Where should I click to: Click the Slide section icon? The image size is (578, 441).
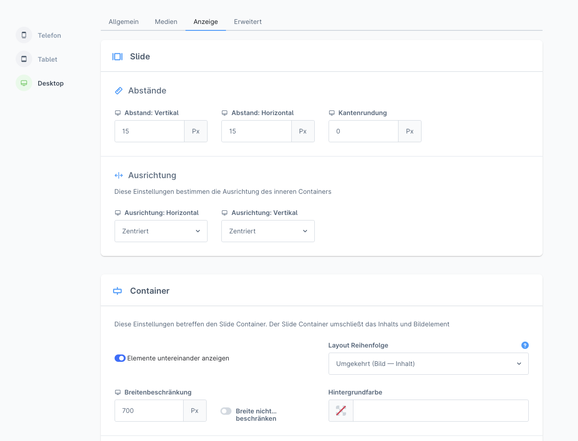click(x=117, y=57)
